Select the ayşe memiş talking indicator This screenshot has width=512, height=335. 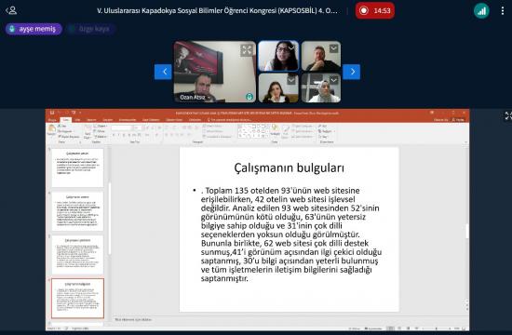pyautogui.click(x=34, y=29)
